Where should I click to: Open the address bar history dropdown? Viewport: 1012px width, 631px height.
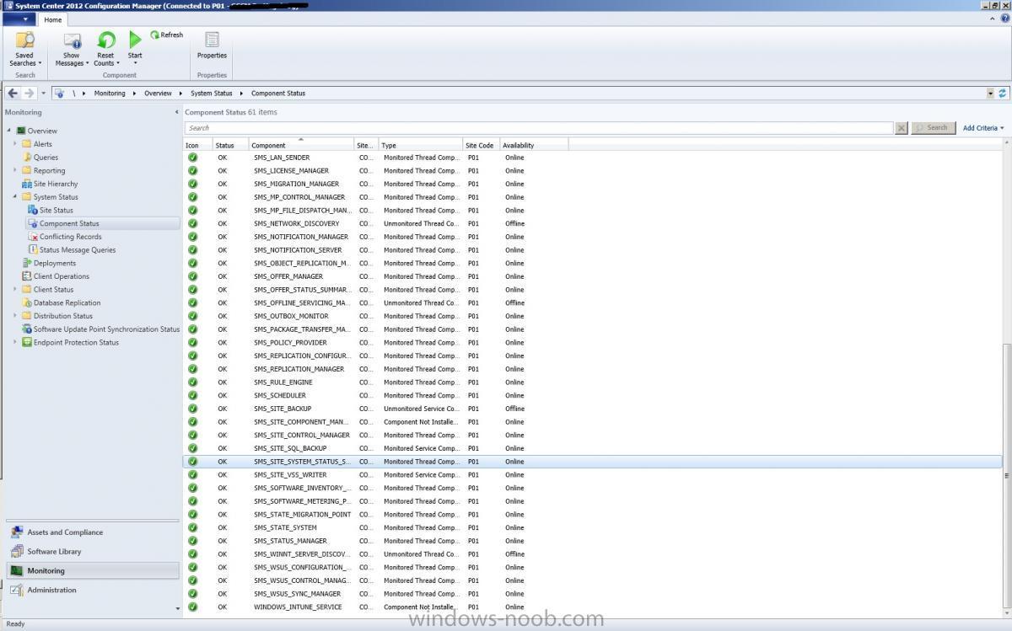pos(990,93)
